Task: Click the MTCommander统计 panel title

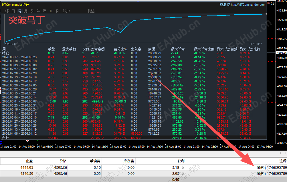Action: pos(15,5)
